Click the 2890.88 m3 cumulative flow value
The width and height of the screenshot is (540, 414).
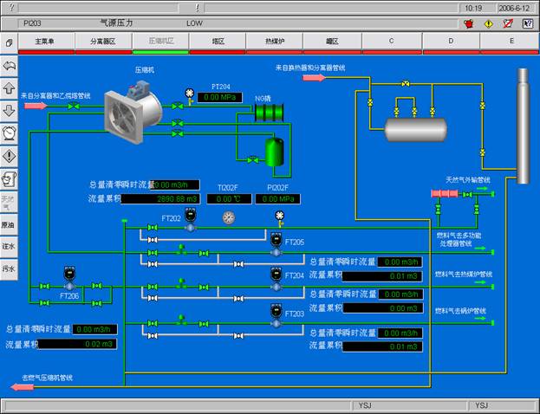[x=160, y=199]
